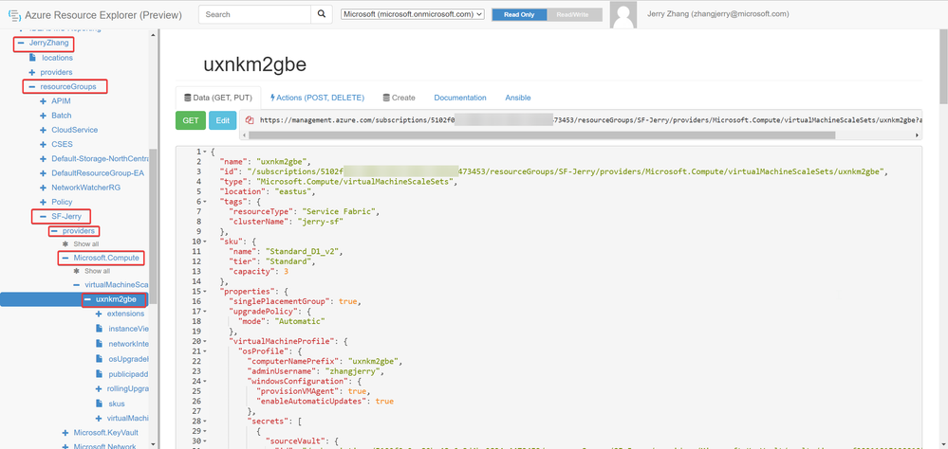Expand the Microsoft.KeyVault provider
This screenshot has height=449, width=948.
coord(65,433)
